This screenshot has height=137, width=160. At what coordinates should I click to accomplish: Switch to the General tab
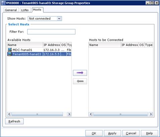[x=11, y=10]
